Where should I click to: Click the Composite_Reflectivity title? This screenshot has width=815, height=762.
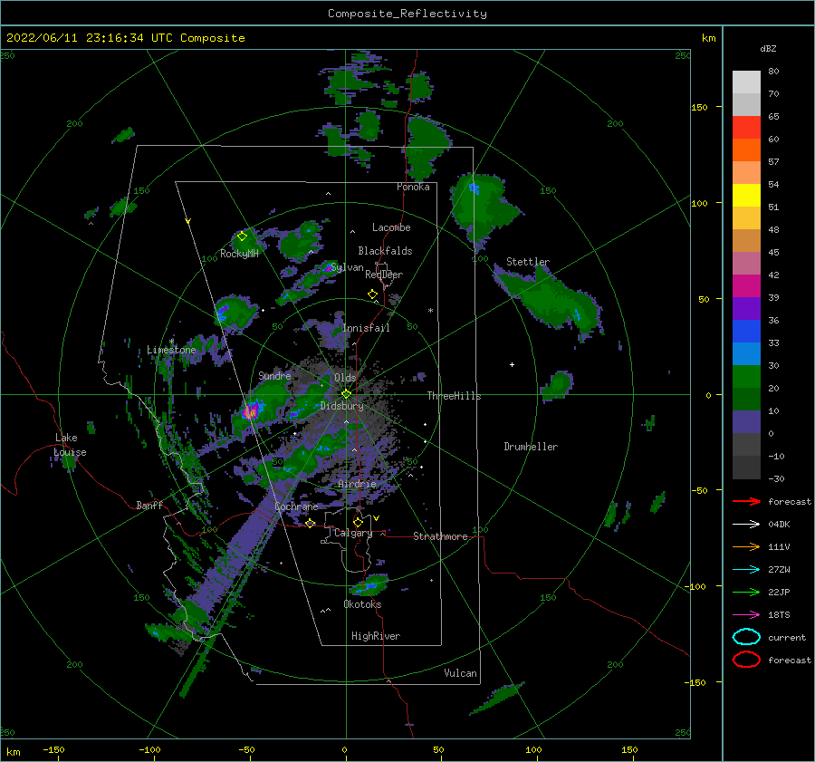click(407, 14)
